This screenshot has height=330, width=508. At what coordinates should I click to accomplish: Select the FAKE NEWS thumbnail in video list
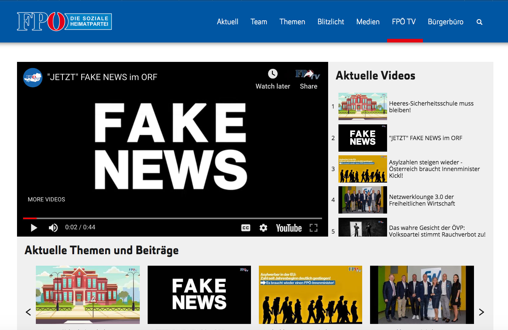363,138
